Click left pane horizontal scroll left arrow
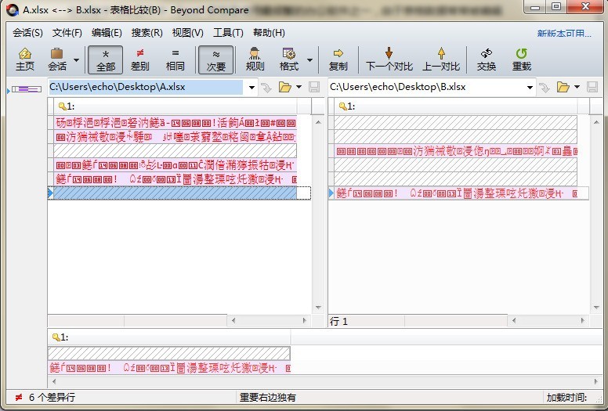The image size is (608, 411). point(233,321)
